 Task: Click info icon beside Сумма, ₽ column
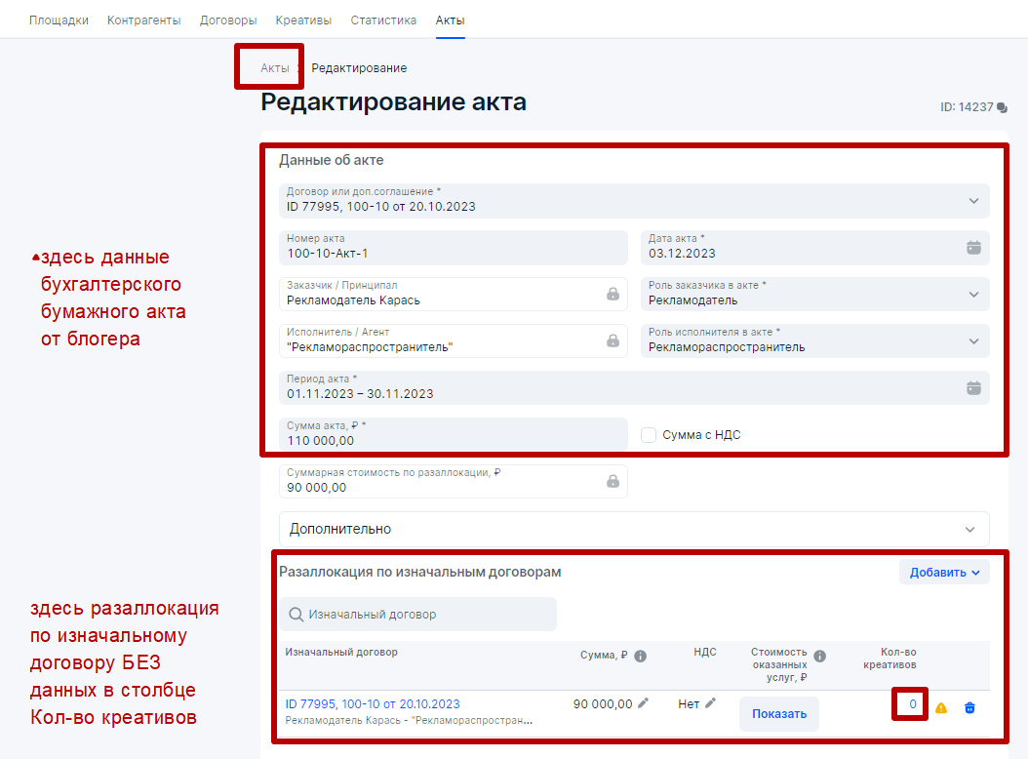[641, 657]
